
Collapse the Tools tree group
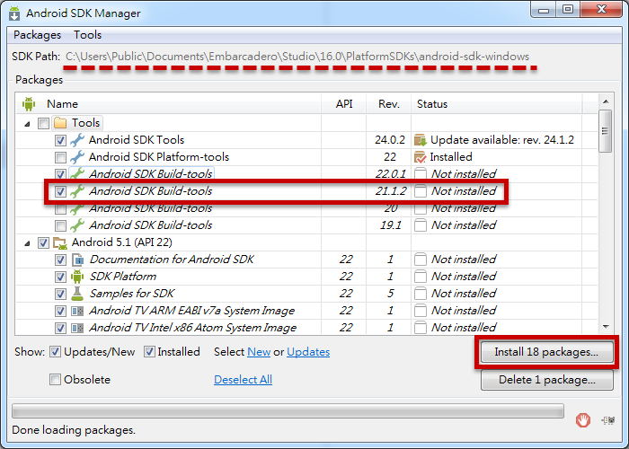pyautogui.click(x=27, y=124)
